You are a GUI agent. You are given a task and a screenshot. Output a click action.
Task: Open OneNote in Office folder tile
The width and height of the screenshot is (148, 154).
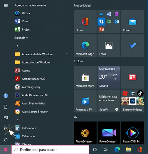click(x=117, y=14)
